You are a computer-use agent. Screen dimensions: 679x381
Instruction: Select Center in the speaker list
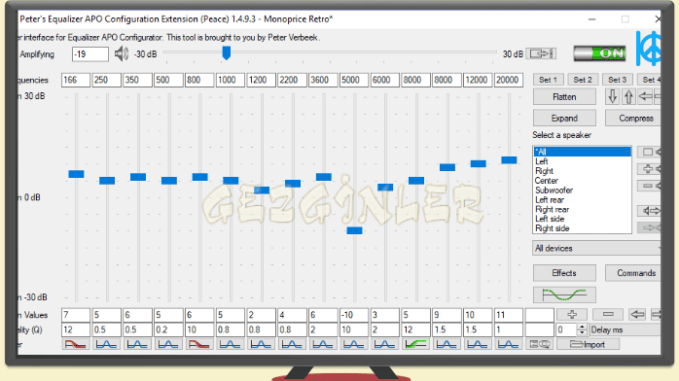coord(582,181)
